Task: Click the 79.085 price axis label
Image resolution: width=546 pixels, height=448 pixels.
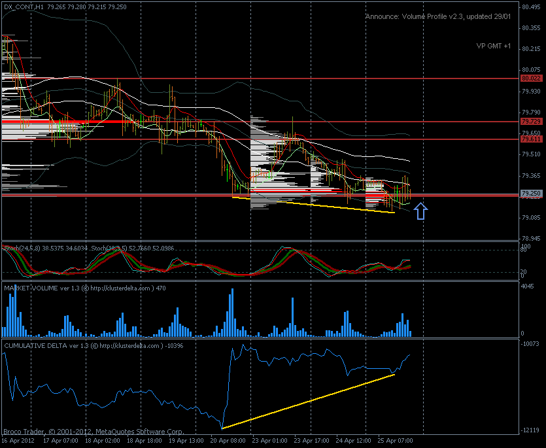Action: [x=531, y=218]
